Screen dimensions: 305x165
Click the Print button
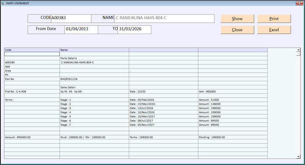(274, 19)
